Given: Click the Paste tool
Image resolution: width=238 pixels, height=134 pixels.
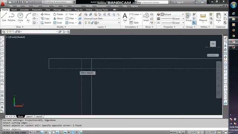Looking at the screenshot, I should click(x=219, y=17).
